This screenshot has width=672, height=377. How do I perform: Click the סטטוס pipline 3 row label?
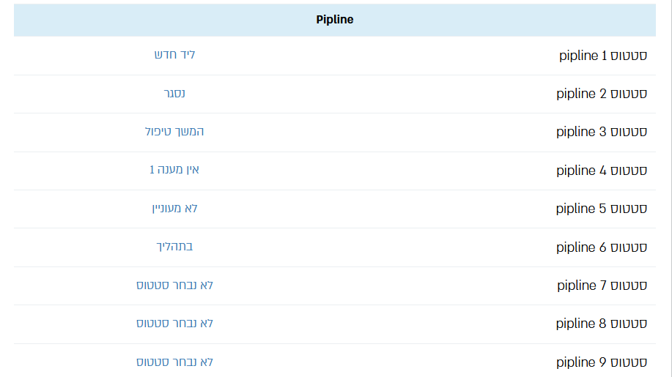point(602,132)
